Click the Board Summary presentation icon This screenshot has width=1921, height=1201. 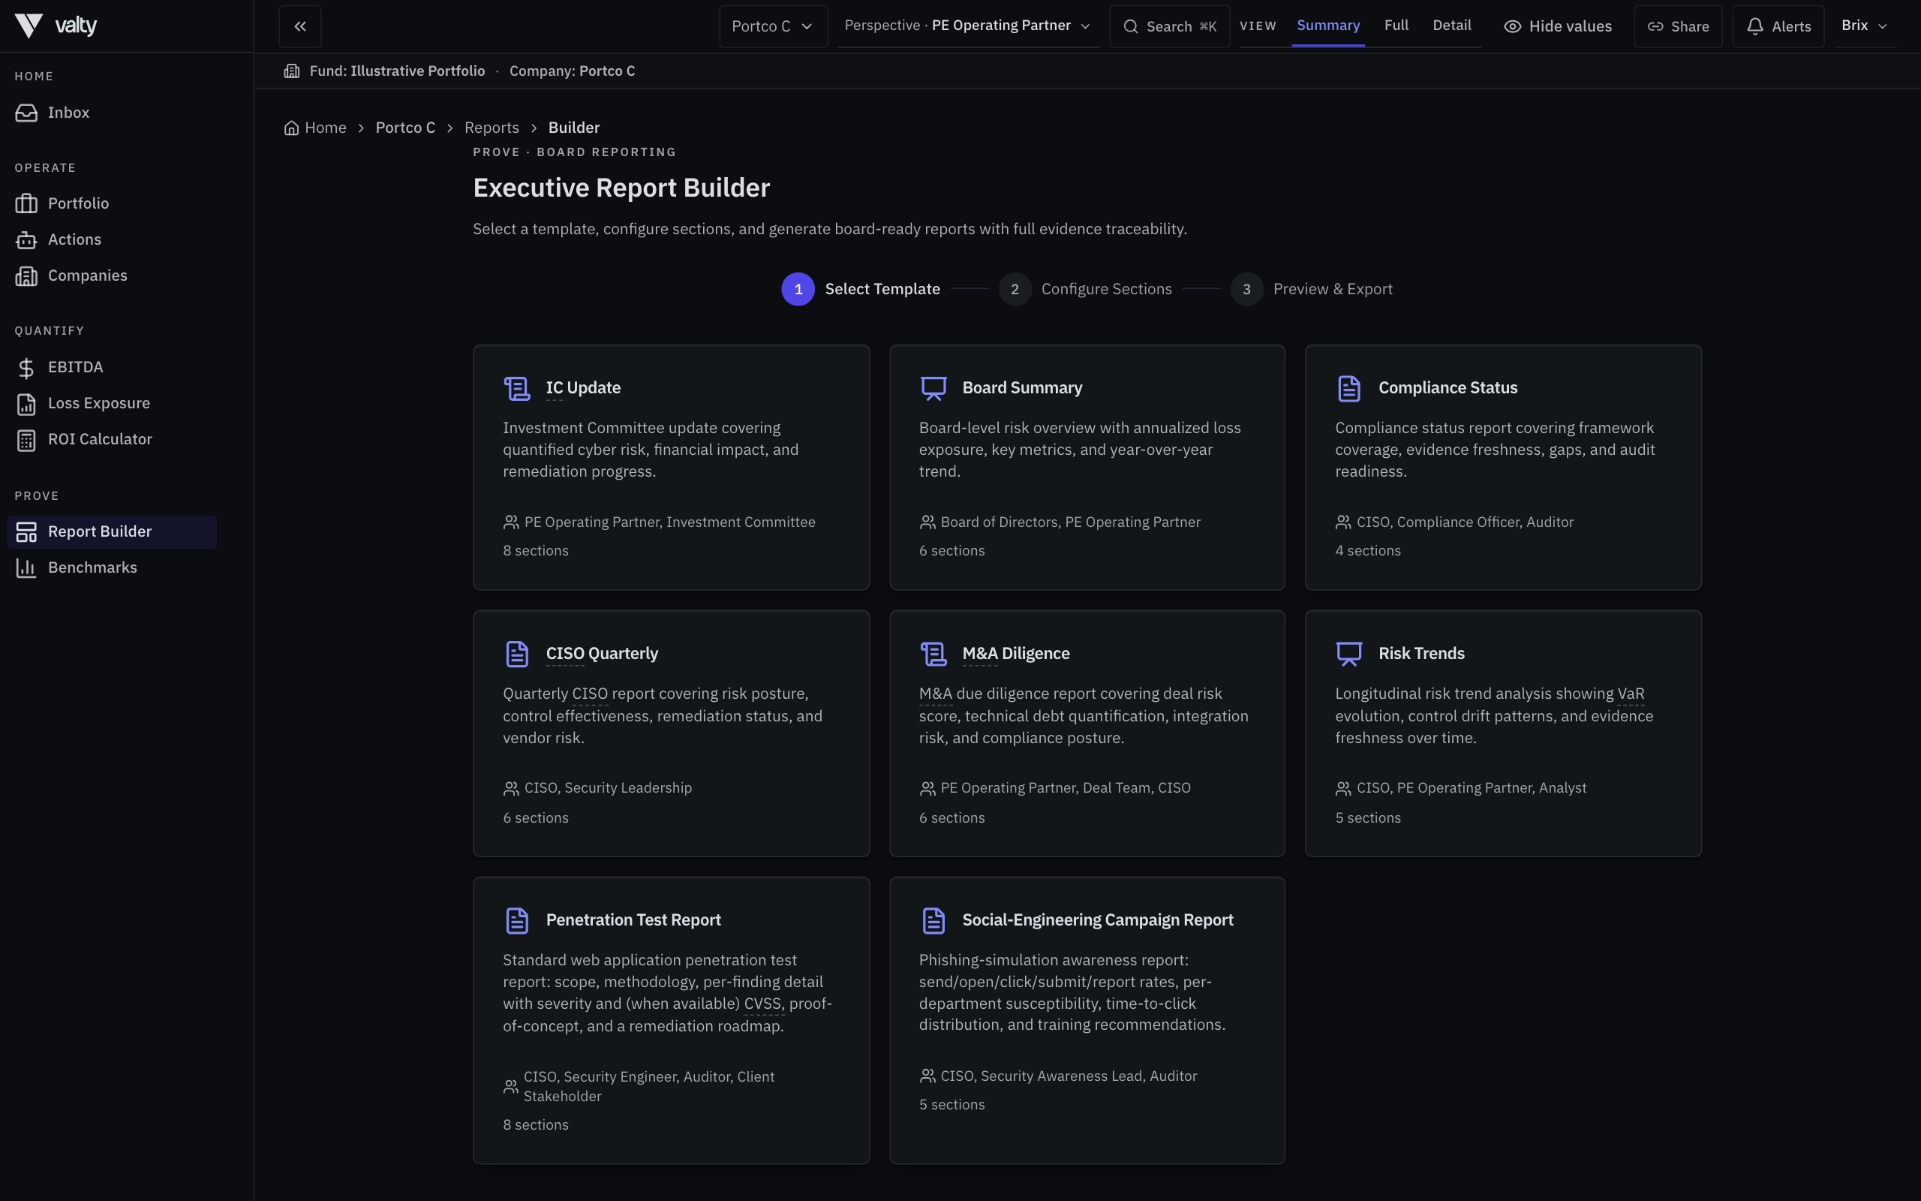click(x=933, y=388)
